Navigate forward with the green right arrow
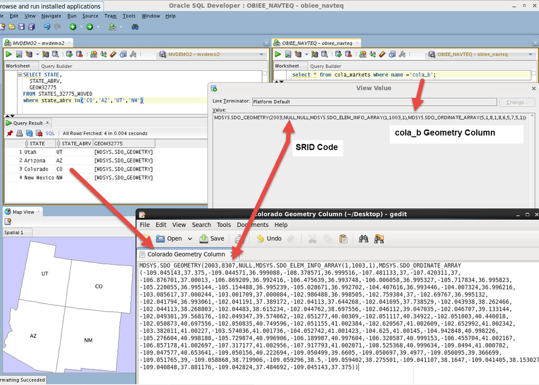This screenshot has height=385, width=539. click(89, 27)
